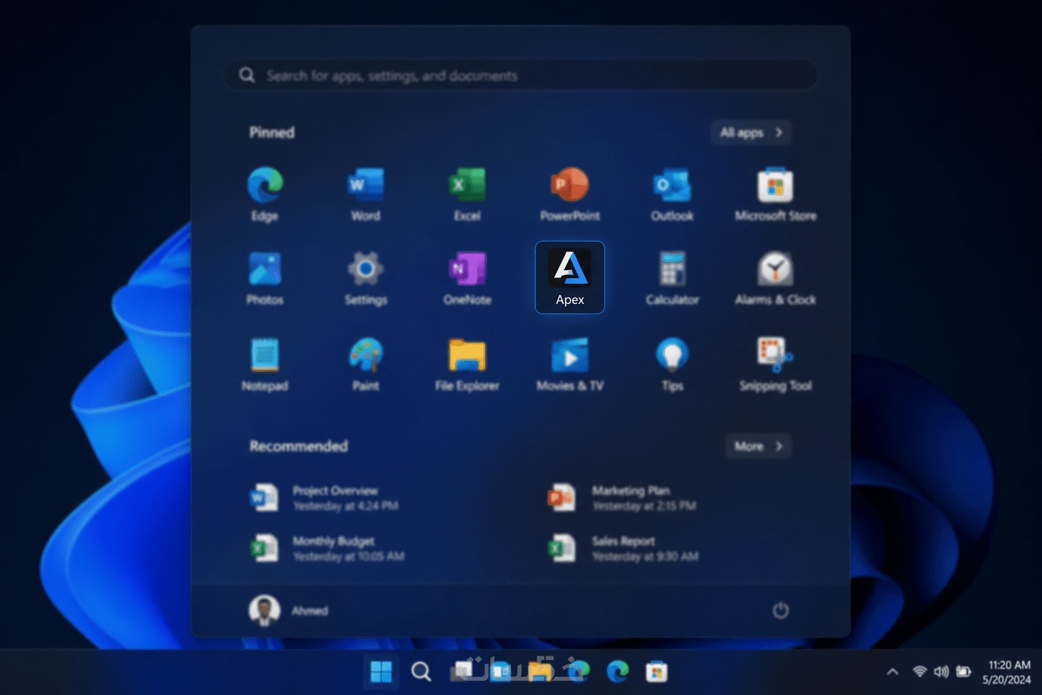Open the recommended Project Overview document

pos(324,497)
